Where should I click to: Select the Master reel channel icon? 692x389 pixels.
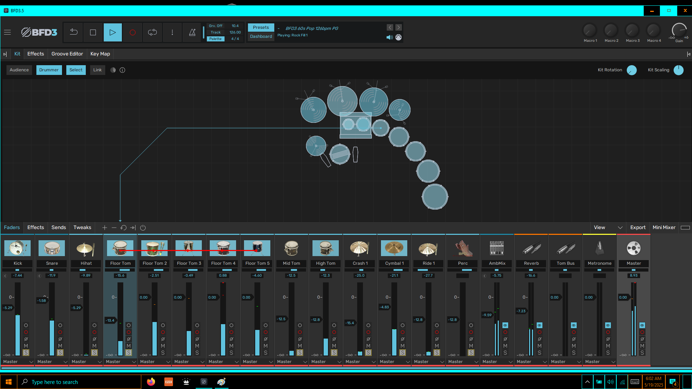[x=634, y=248]
